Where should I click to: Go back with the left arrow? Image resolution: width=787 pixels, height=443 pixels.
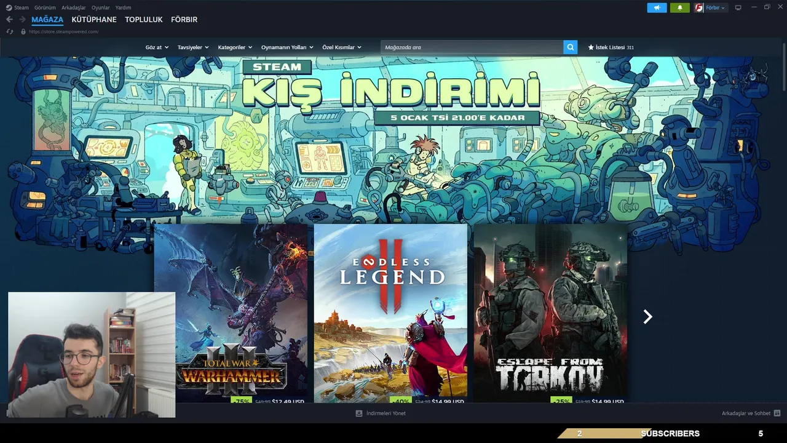tap(9, 20)
